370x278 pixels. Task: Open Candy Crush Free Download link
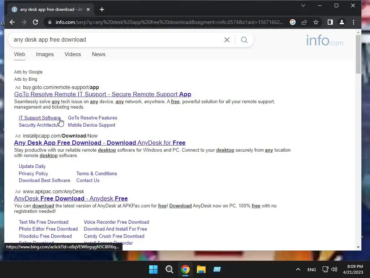click(x=114, y=236)
